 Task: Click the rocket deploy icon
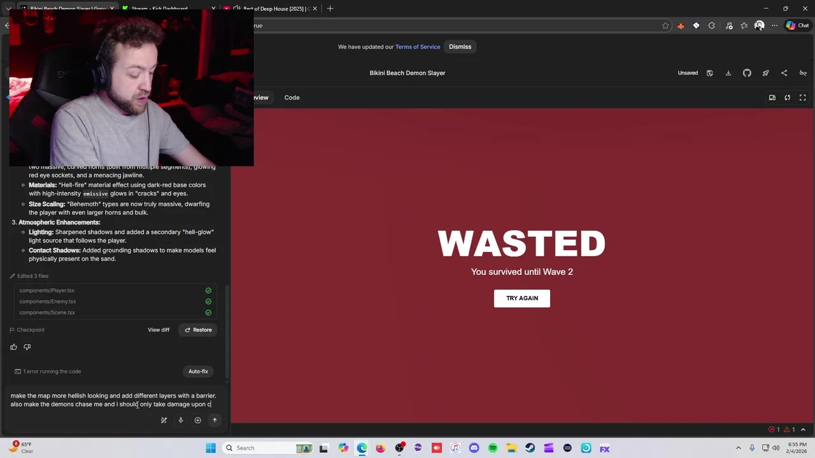(765, 73)
